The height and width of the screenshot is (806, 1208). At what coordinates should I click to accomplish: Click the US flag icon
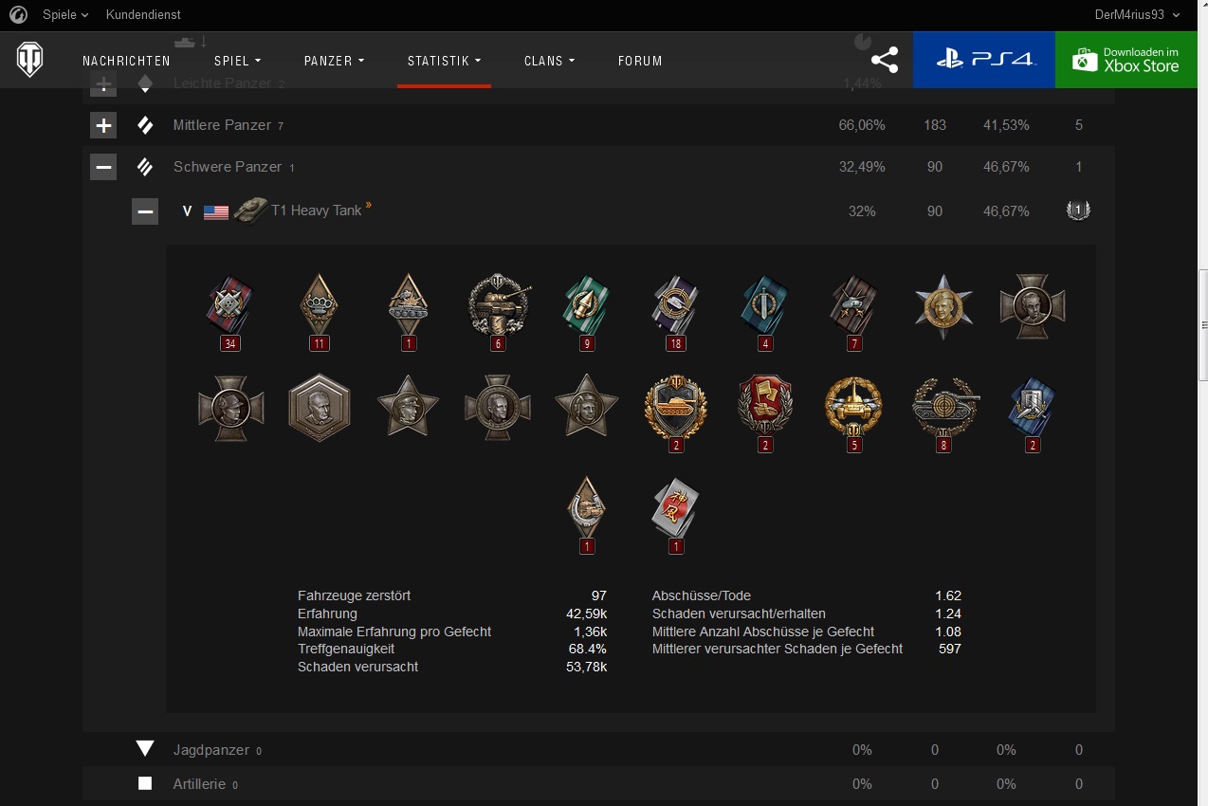click(216, 211)
